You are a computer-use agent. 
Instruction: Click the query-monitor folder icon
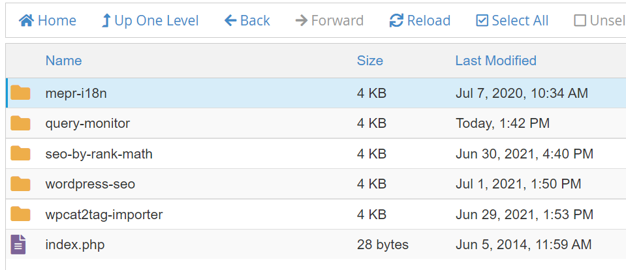[x=21, y=123]
